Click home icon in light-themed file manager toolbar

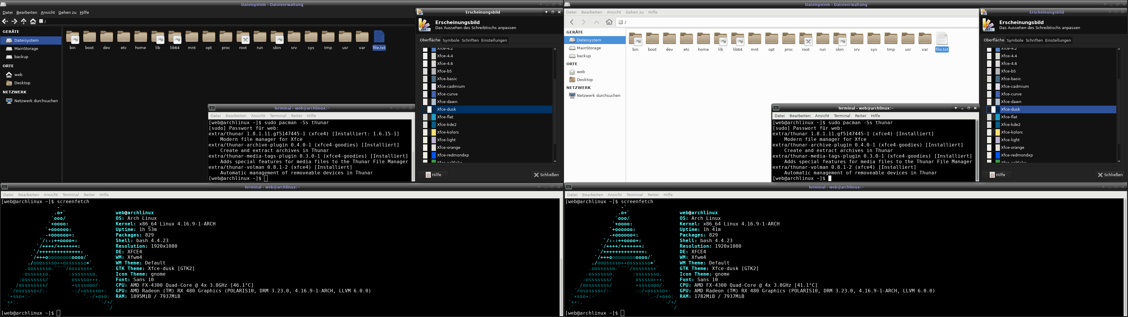pos(609,22)
